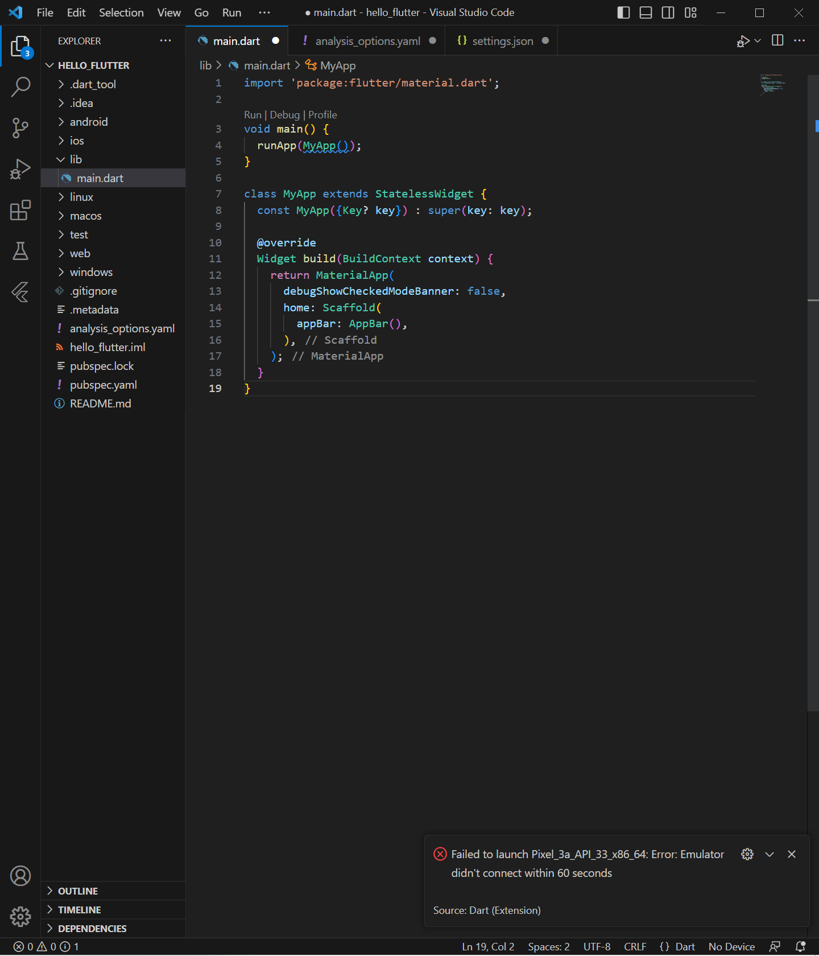The height and width of the screenshot is (956, 819).
Task: Click the UTF-8 encoding indicator
Action: click(x=597, y=946)
